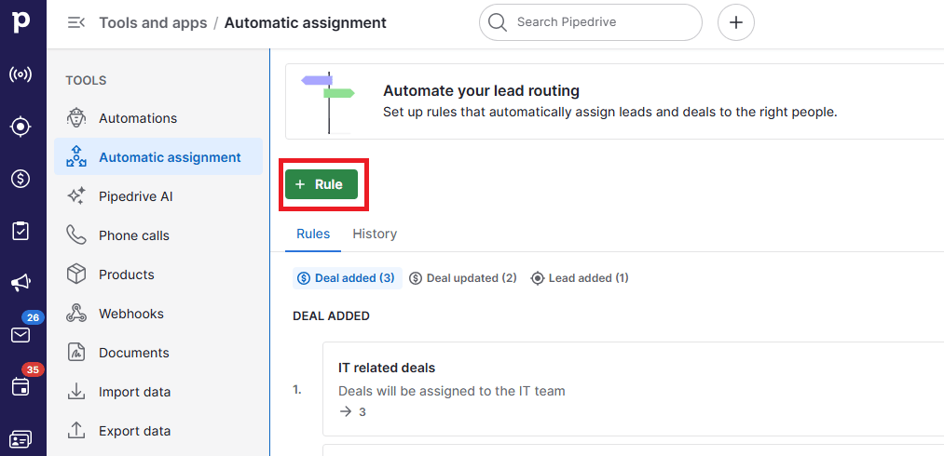Click the Webhooks icon

click(x=76, y=314)
